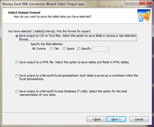Click the wizard chart icon in header
154x127 pixels.
(144, 16)
